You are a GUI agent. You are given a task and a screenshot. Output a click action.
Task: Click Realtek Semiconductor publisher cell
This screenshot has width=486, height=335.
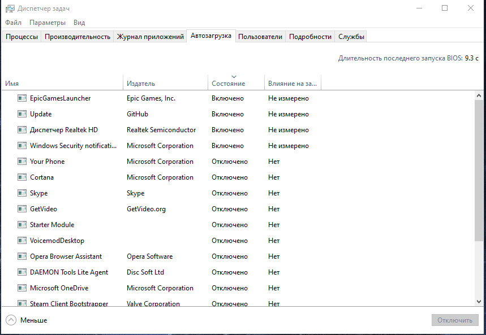coord(161,130)
